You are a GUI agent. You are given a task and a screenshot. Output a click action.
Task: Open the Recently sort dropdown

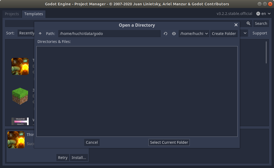(x=26, y=33)
